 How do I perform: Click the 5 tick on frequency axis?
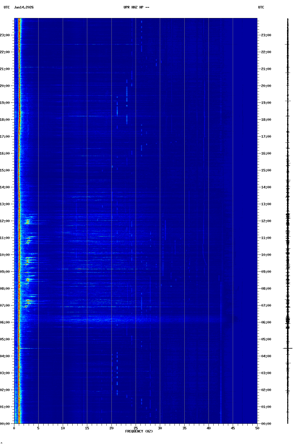pos(38,428)
